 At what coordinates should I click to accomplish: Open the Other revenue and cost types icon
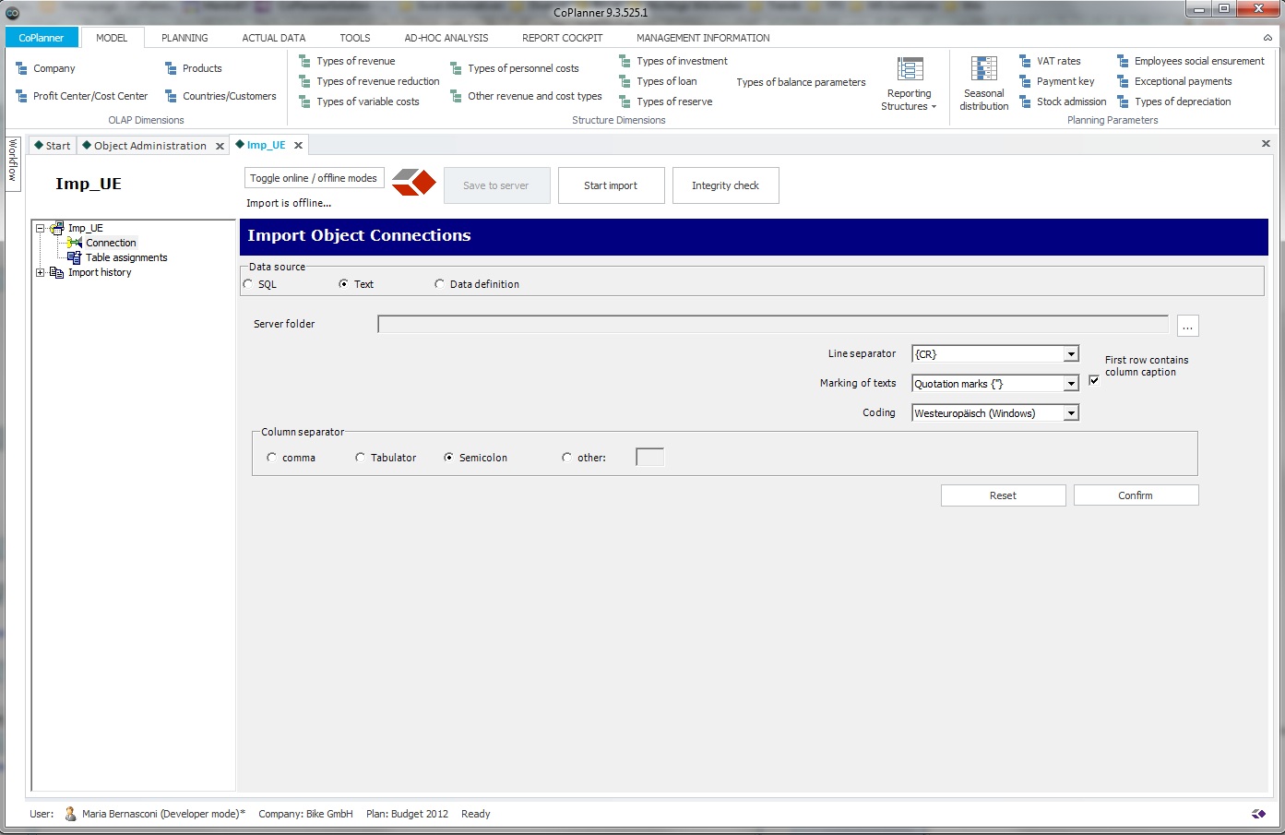(456, 96)
